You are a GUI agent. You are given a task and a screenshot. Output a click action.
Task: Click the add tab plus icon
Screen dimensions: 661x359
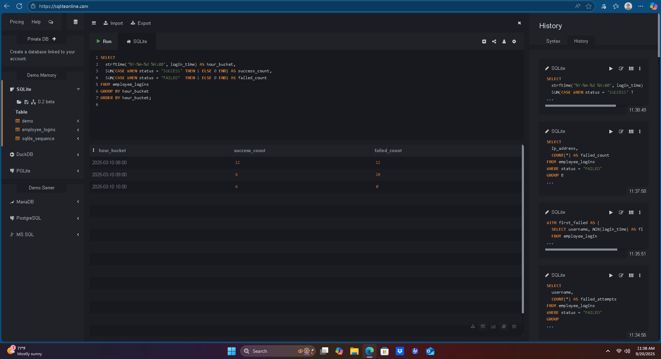tap(484, 41)
